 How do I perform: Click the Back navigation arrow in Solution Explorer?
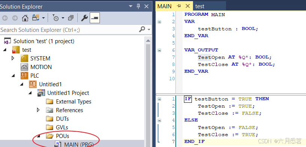click(x=5, y=18)
